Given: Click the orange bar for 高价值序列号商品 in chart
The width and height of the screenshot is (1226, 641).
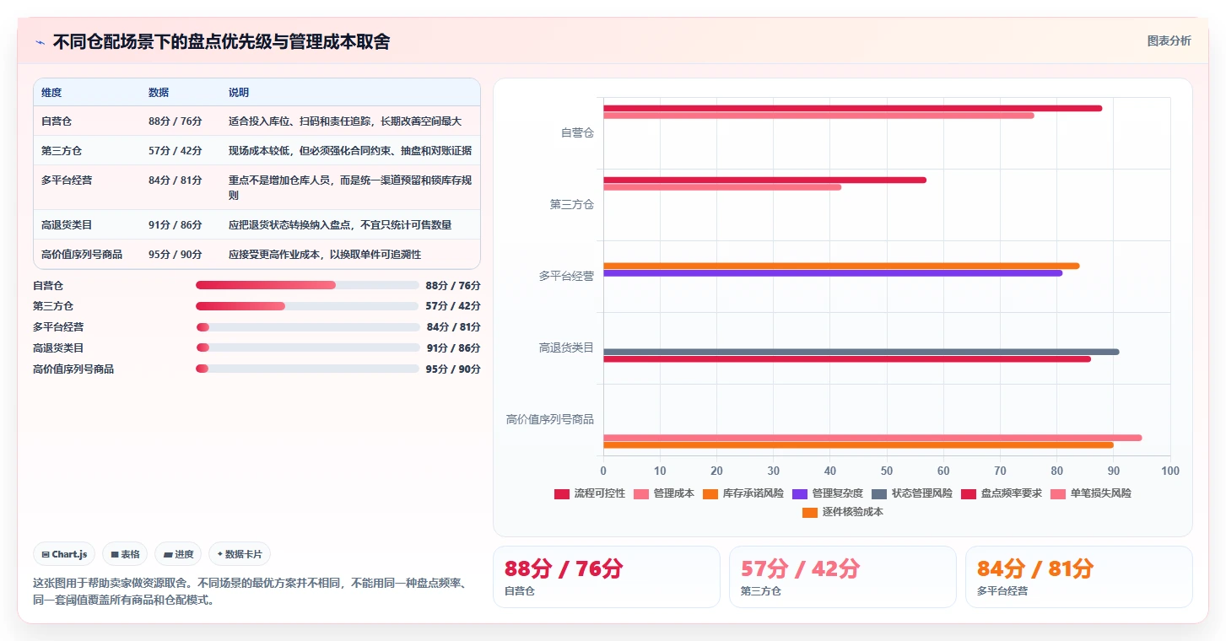Looking at the screenshot, I should tap(858, 445).
